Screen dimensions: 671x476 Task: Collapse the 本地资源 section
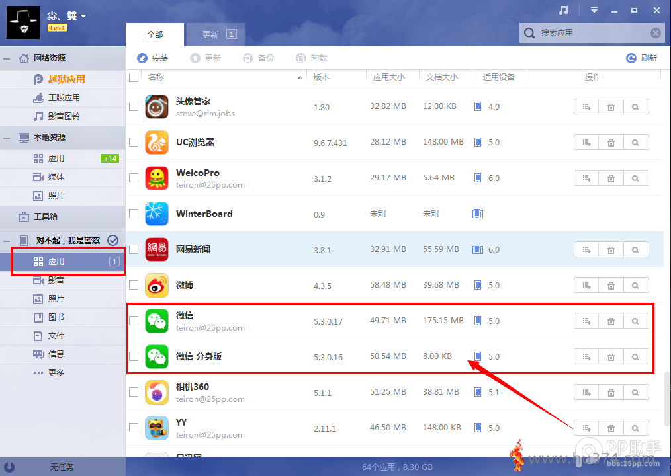pyautogui.click(x=7, y=138)
